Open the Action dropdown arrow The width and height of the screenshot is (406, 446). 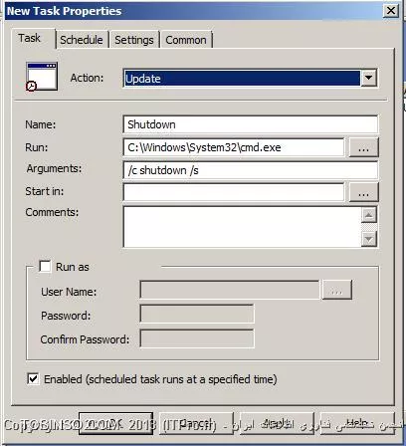[x=368, y=79]
